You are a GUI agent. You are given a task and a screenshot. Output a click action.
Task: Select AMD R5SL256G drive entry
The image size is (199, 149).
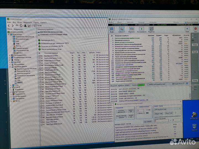coord(50,32)
